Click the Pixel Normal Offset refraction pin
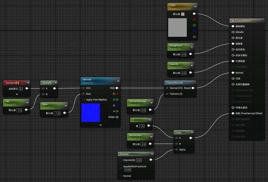This screenshot has width=268, height=182. pyautogui.click(x=233, y=113)
